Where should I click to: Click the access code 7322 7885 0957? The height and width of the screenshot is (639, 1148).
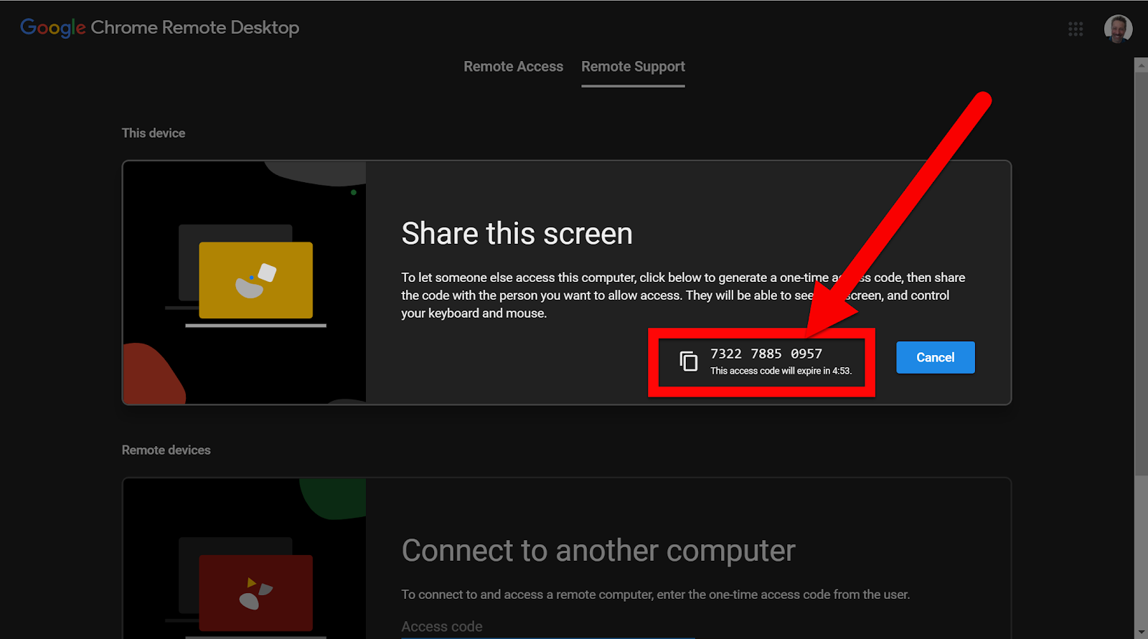766,354
